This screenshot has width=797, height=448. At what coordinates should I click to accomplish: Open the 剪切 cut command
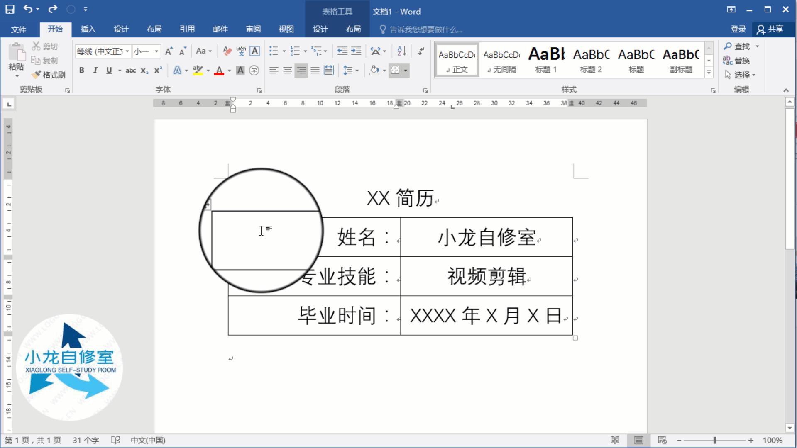(x=45, y=46)
